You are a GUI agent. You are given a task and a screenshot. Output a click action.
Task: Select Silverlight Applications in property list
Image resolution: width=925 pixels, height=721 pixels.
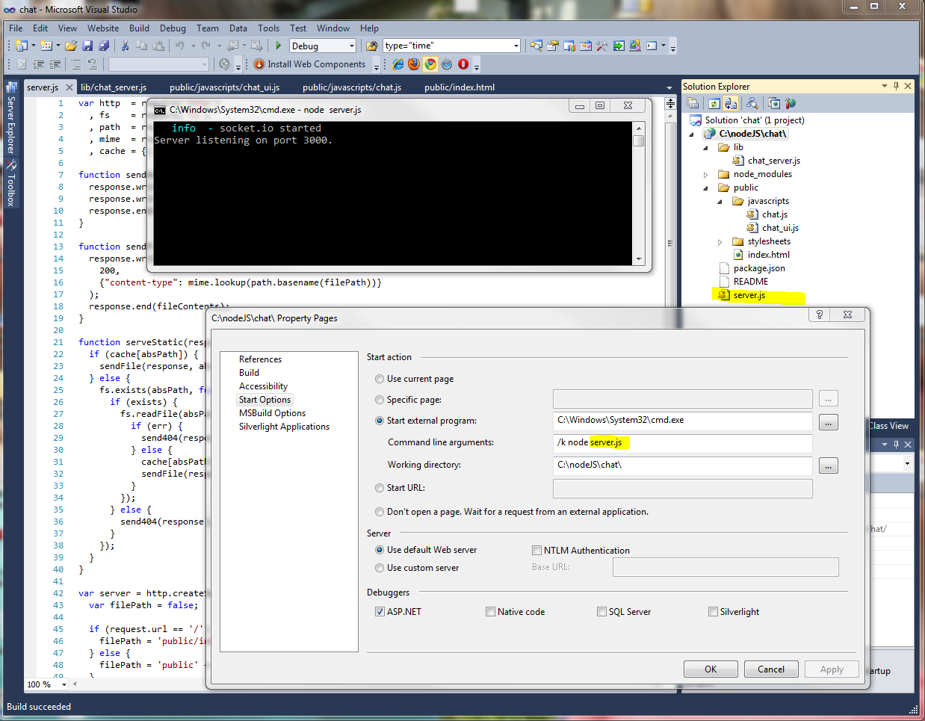284,427
